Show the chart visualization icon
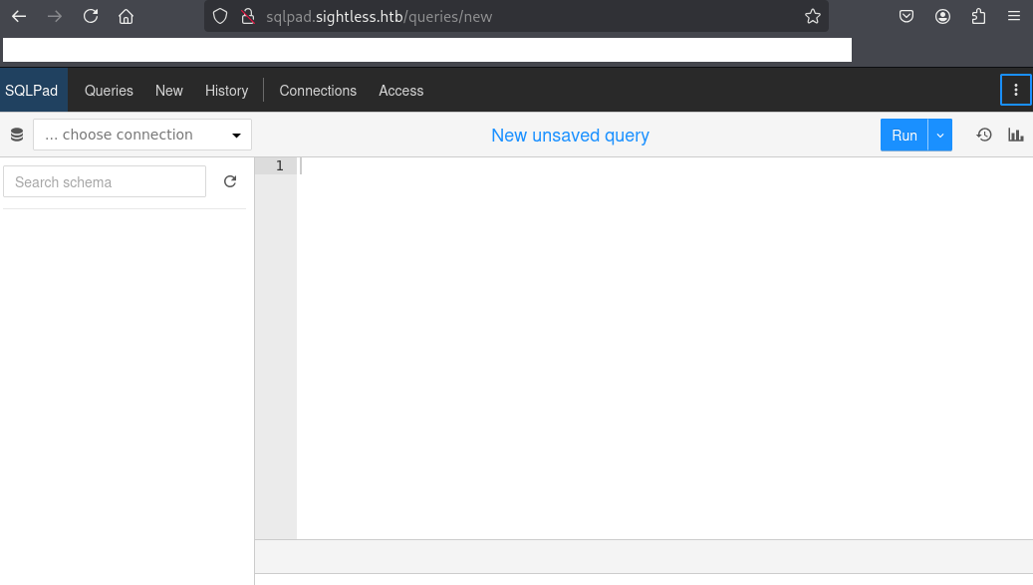Screen dimensions: 1033x585 [x=1016, y=135]
